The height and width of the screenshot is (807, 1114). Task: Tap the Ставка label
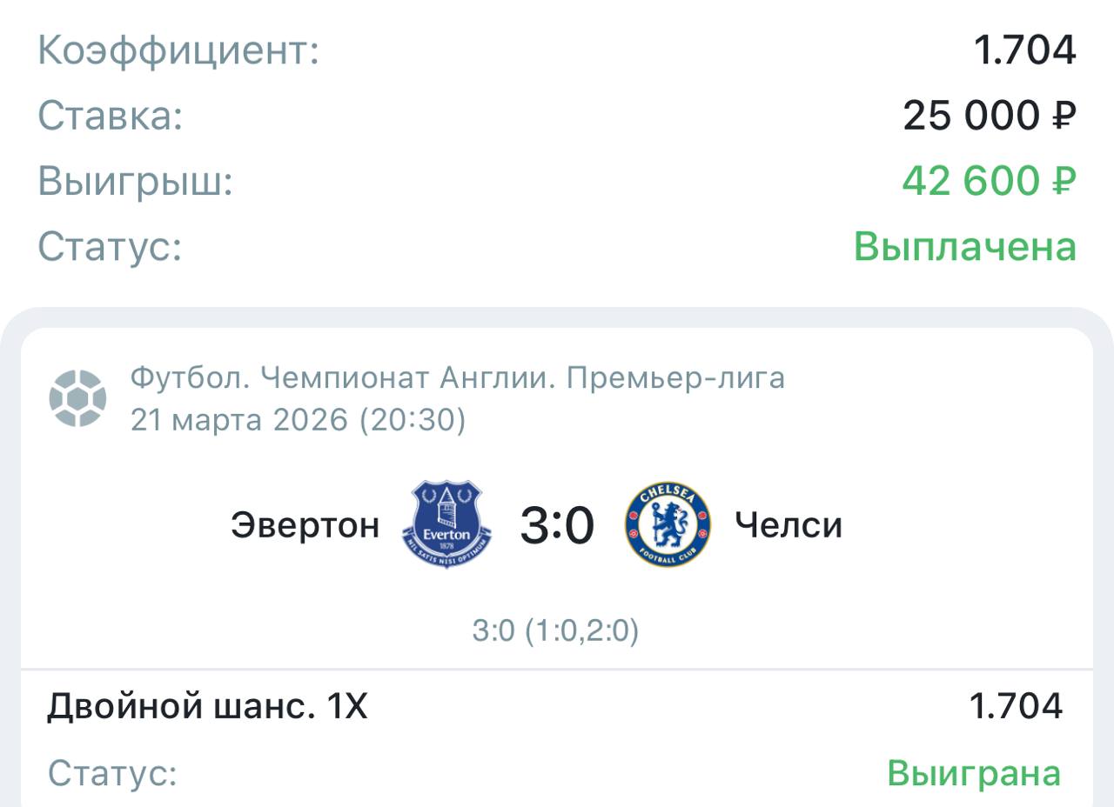[x=111, y=116]
